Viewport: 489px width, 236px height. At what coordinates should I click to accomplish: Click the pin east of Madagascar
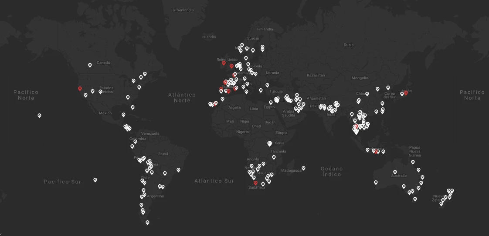click(x=303, y=168)
